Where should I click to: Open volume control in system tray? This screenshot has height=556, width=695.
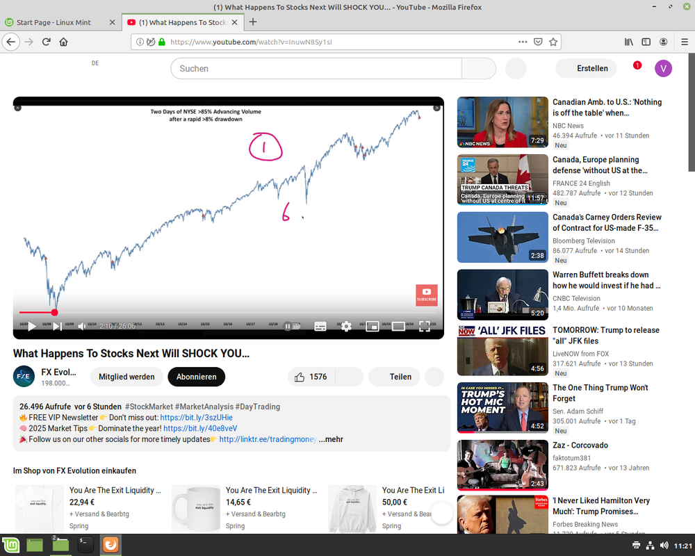click(664, 546)
